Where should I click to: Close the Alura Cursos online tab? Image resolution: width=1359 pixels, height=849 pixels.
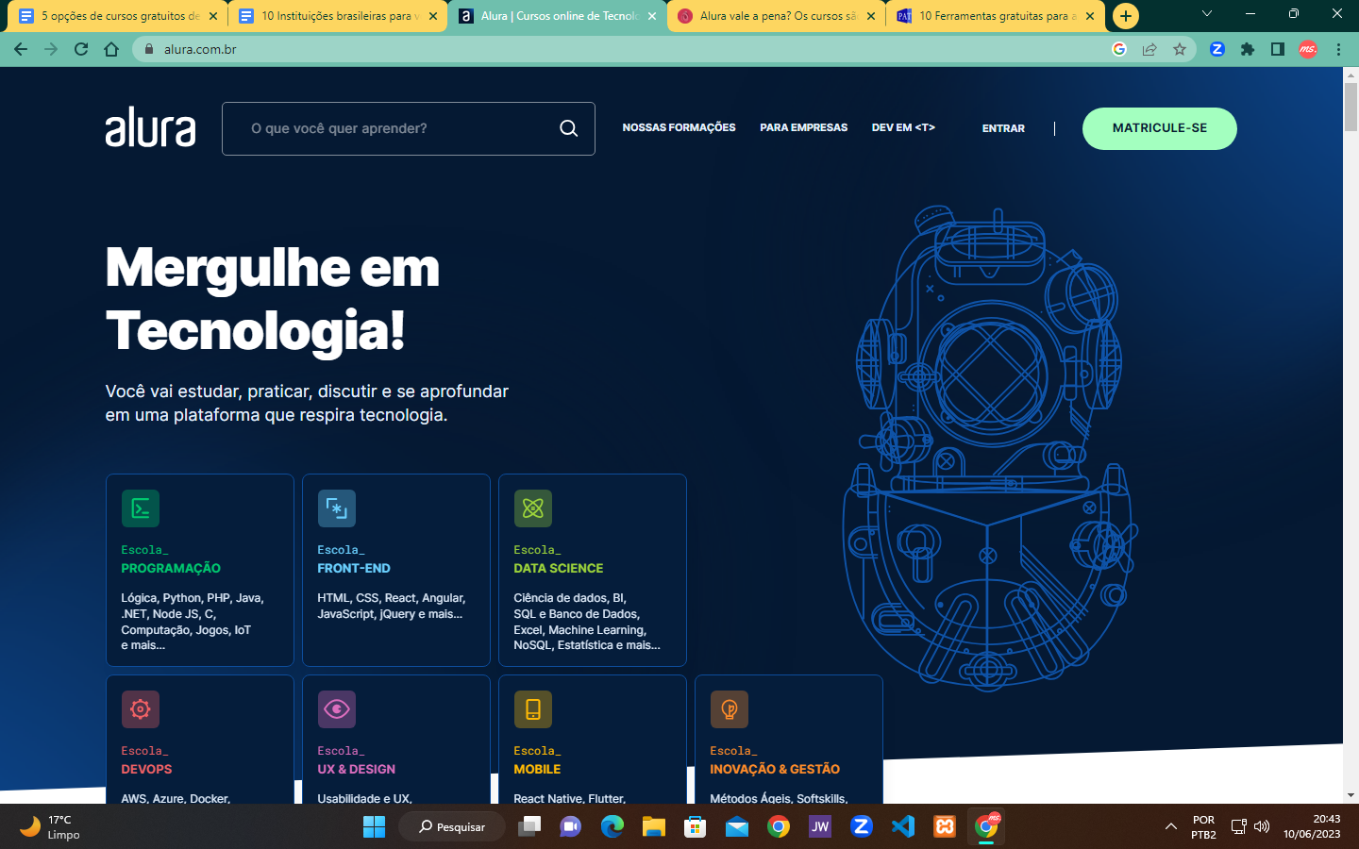(652, 16)
